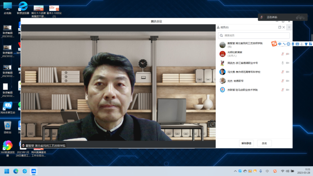Screen dimensions: 313x176
Task: Click the 正在讲话 speaking indicator overlay
Action: point(282,17)
